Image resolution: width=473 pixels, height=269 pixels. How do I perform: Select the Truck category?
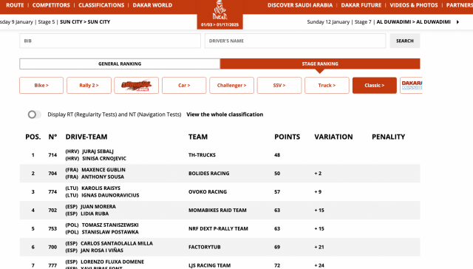pos(327,85)
